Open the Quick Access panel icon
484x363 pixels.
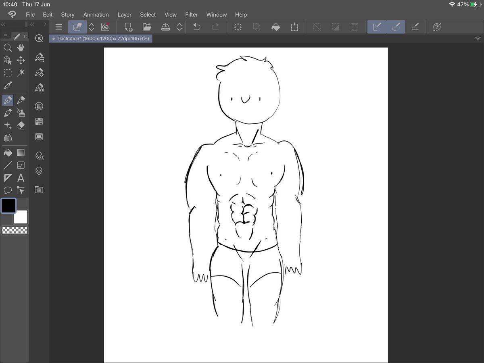pos(39,38)
